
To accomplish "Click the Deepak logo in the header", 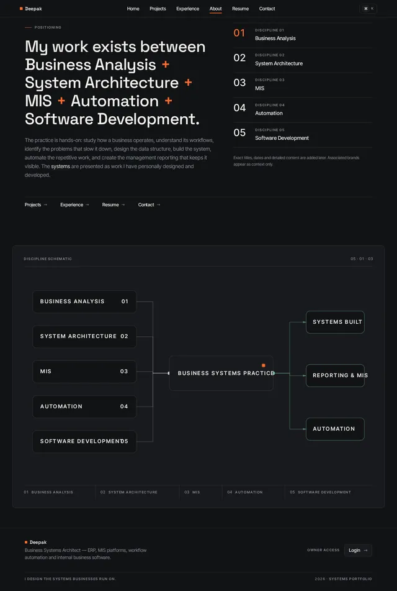I will pyautogui.click(x=31, y=9).
